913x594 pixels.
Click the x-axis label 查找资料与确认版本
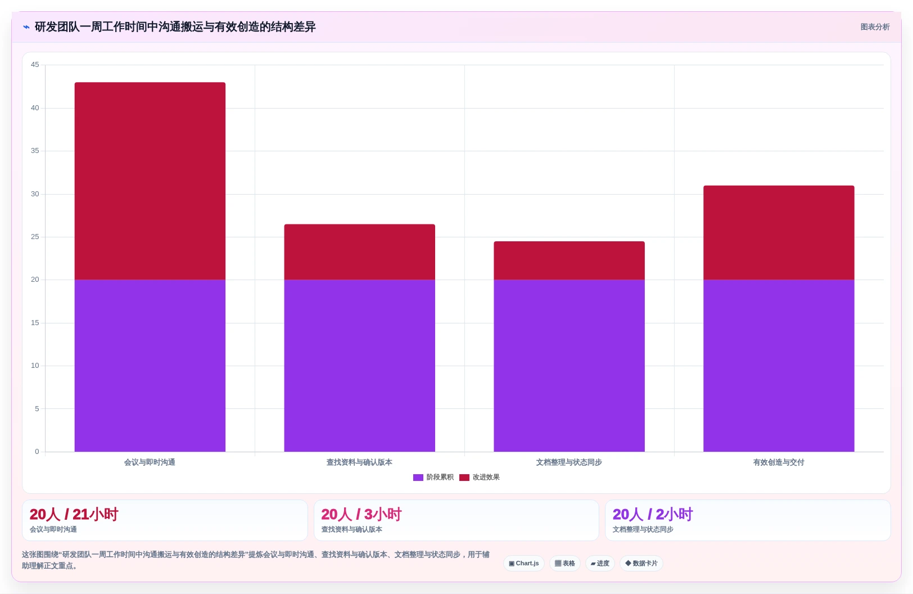[359, 462]
